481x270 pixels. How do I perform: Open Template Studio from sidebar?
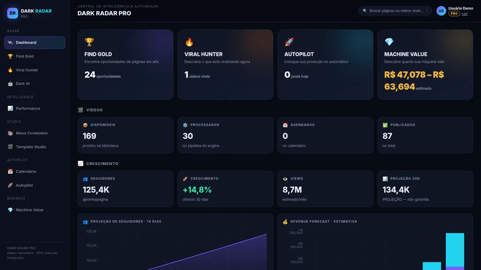(x=35, y=147)
